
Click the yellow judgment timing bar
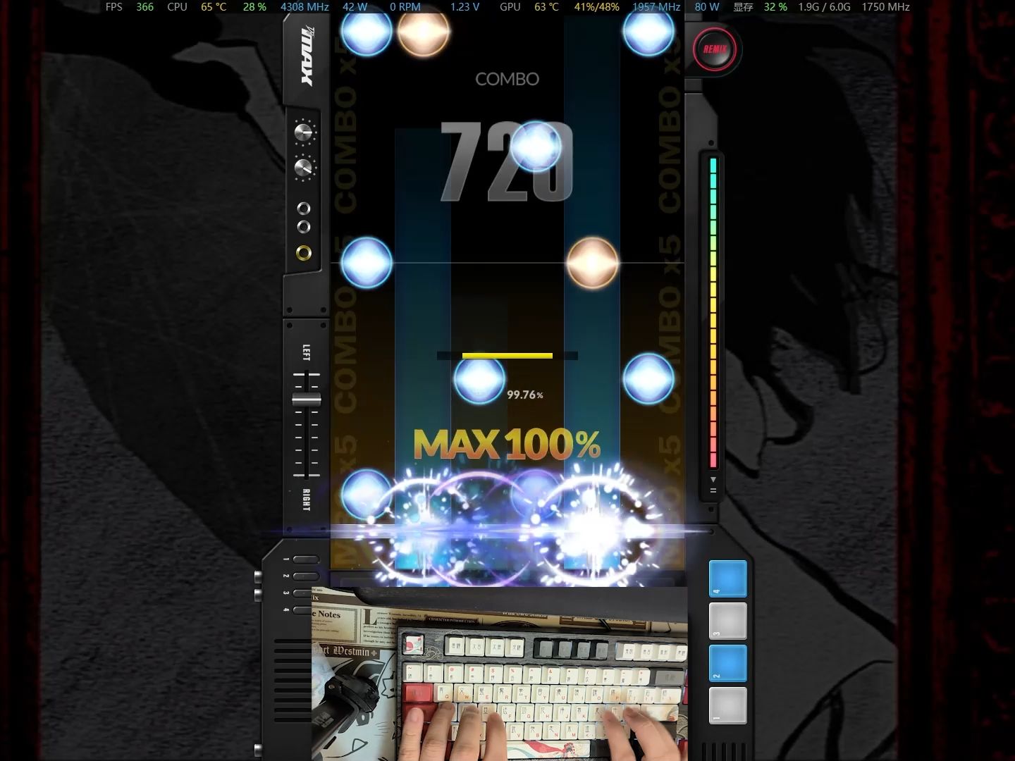508,356
